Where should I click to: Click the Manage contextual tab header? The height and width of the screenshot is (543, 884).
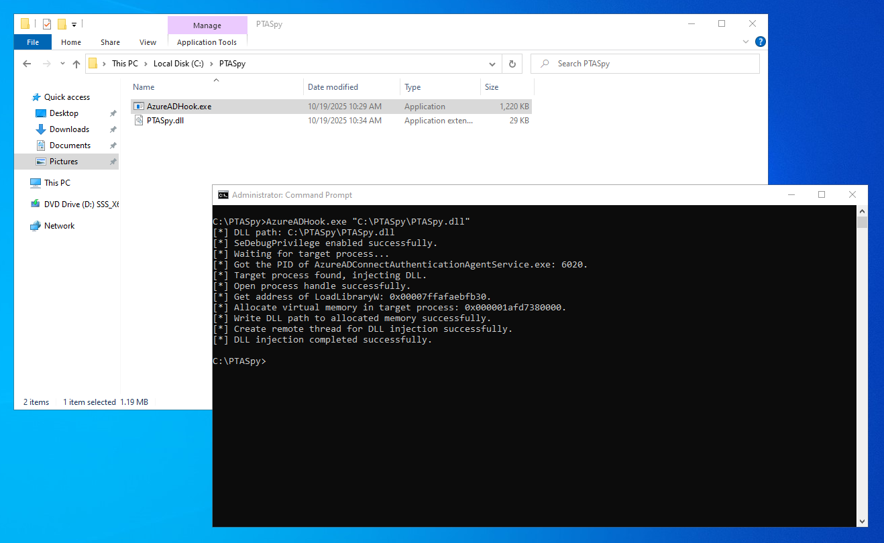(x=207, y=25)
